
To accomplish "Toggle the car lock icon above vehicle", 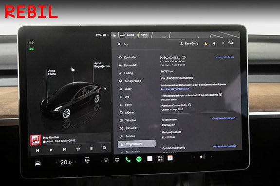I will point(73,69).
